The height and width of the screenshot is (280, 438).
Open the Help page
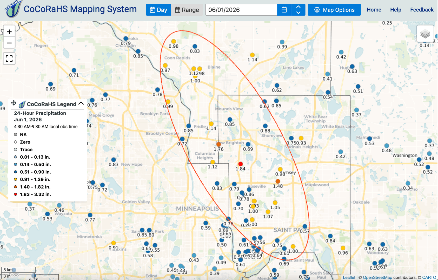tap(396, 10)
